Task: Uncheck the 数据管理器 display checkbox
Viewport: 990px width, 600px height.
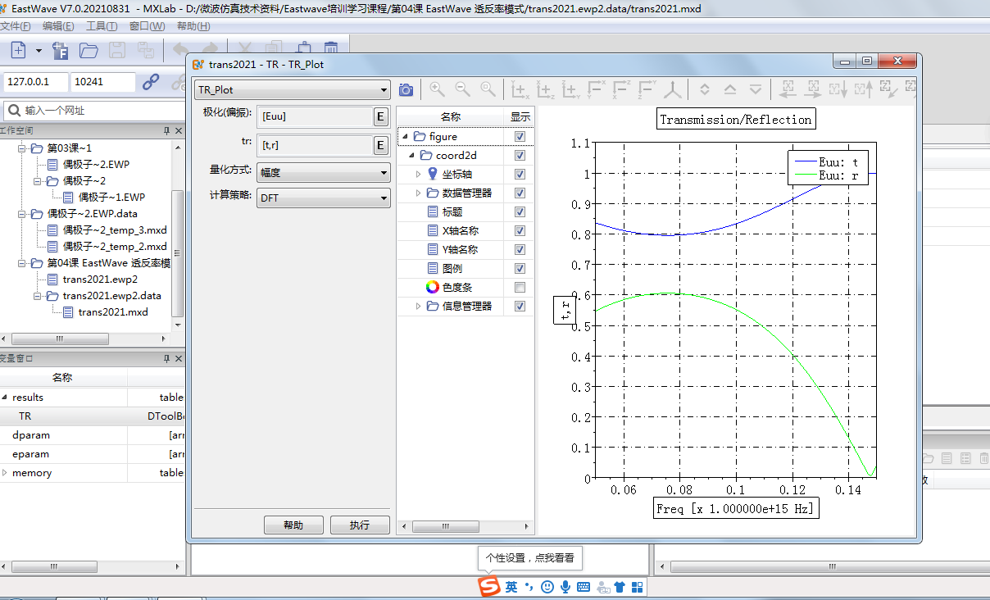Action: (x=520, y=193)
